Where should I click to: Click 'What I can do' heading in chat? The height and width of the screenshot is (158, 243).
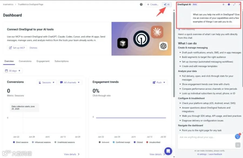pyautogui.click(x=187, y=43)
